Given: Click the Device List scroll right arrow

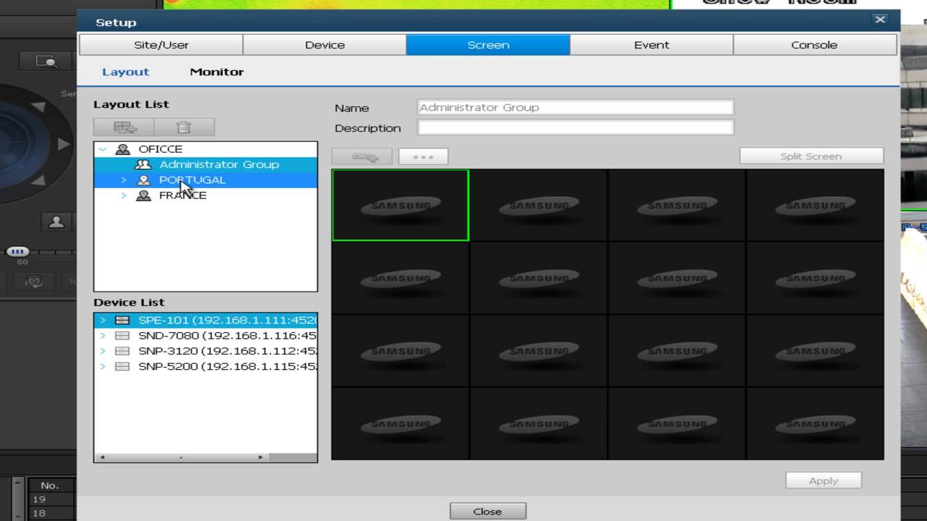Looking at the screenshot, I should (261, 457).
